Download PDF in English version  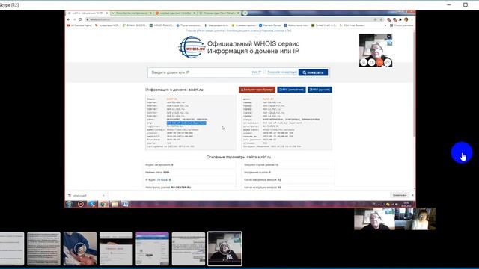(x=291, y=90)
